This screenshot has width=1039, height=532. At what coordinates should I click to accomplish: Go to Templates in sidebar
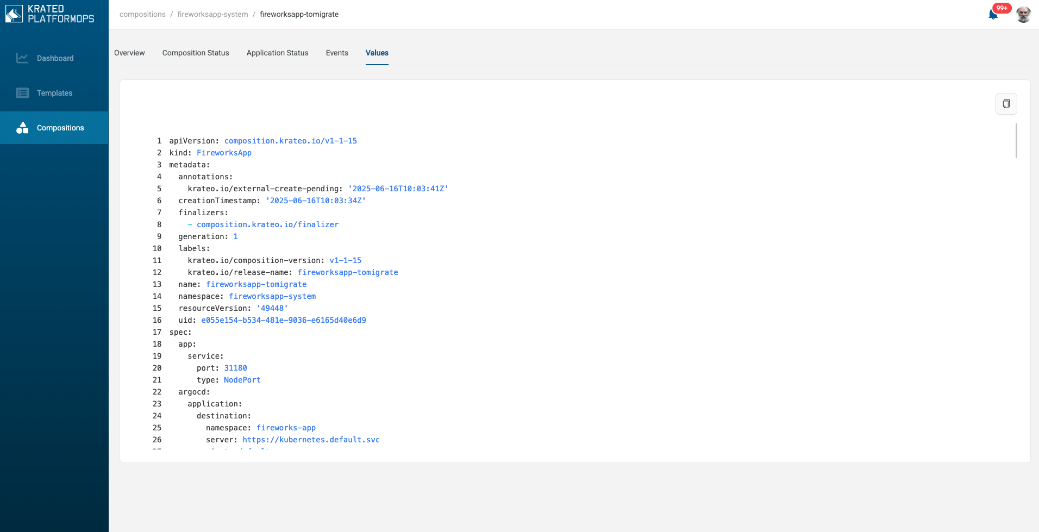coord(54,93)
